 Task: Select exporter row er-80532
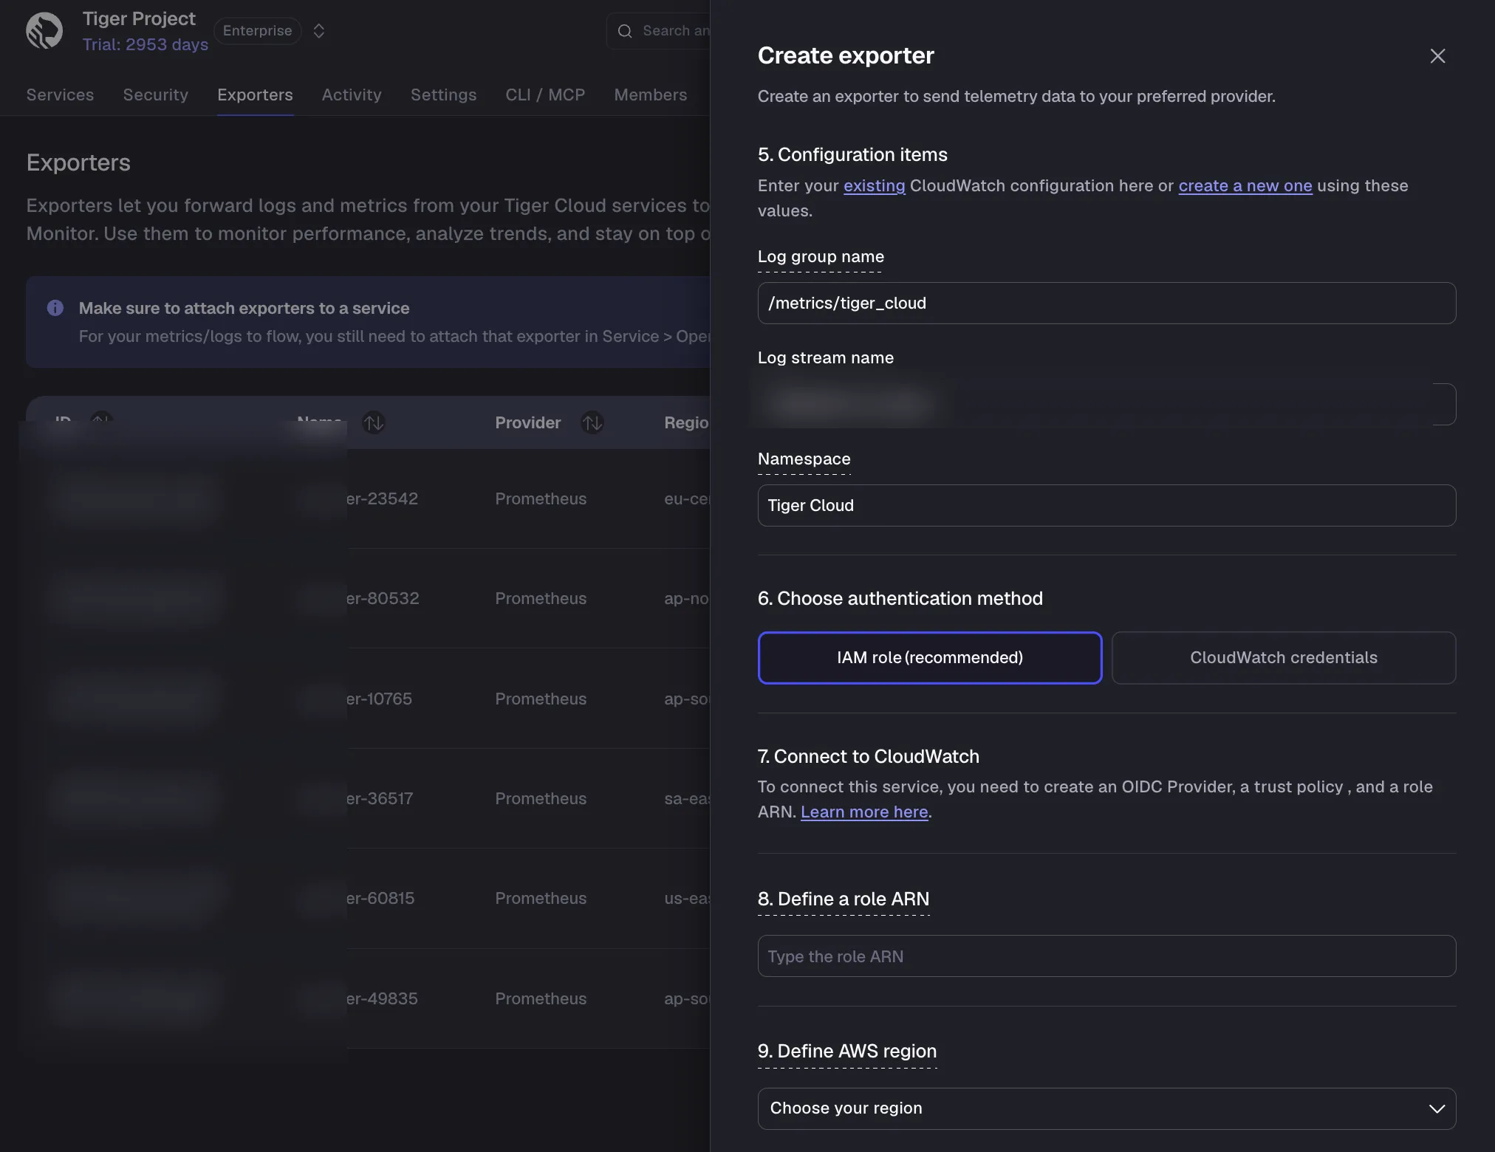(368, 598)
